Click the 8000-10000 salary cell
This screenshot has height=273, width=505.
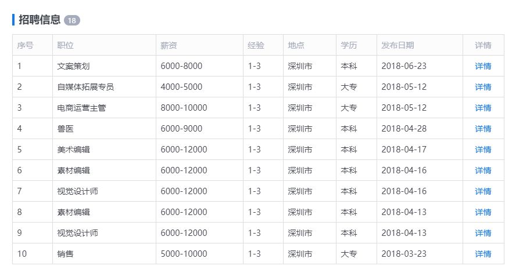coord(184,108)
